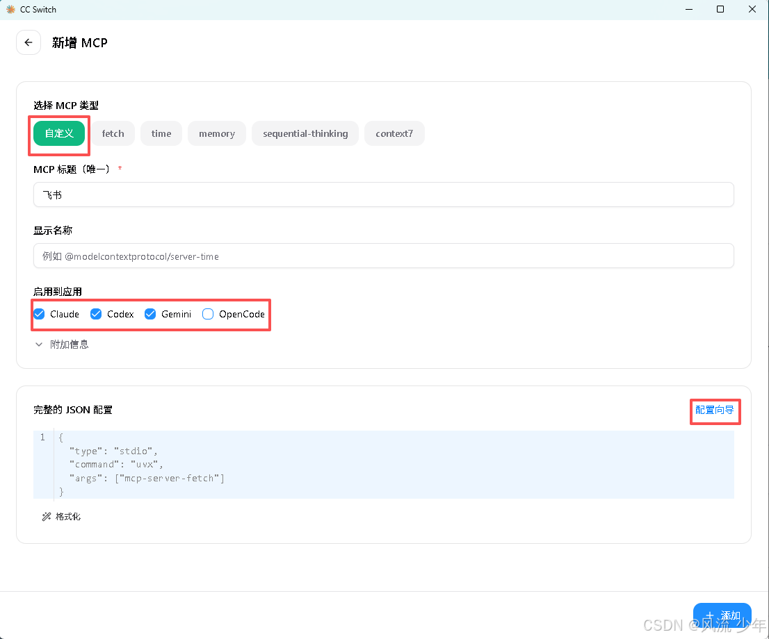Viewport: 769px width, 639px height.
Task: Select the context7 MCP preset
Action: point(394,133)
